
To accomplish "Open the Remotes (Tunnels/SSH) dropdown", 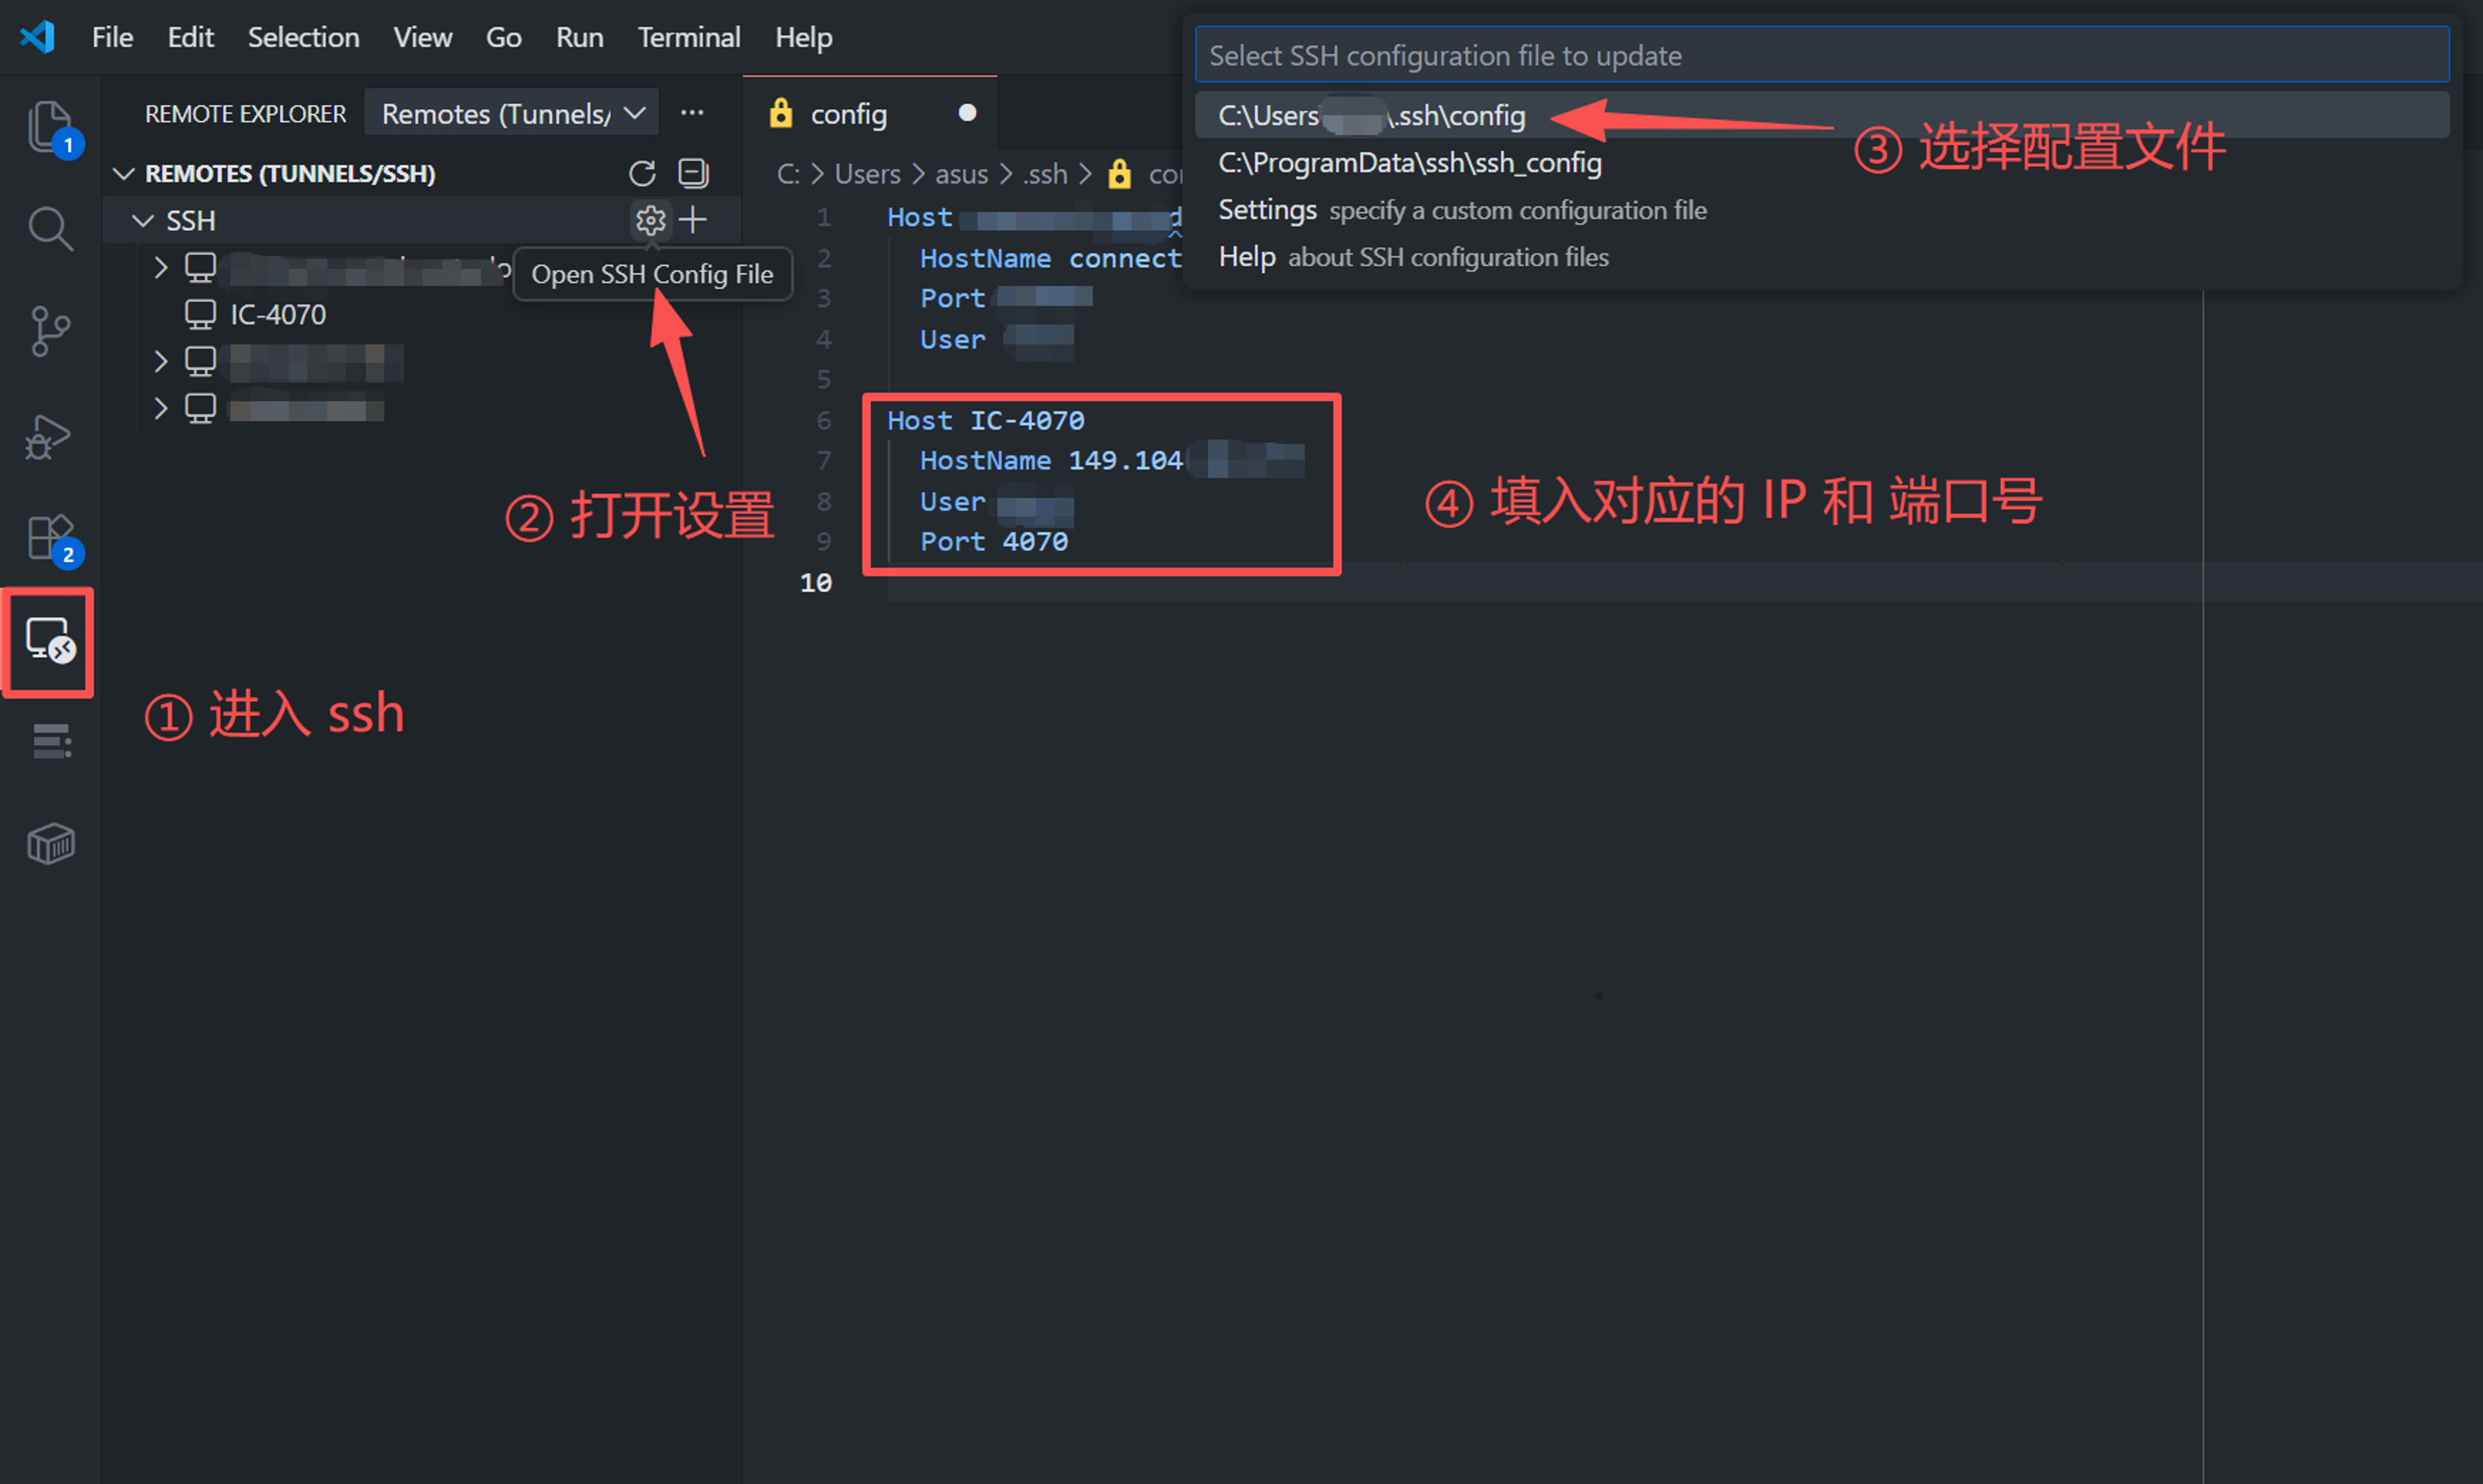I will [510, 113].
